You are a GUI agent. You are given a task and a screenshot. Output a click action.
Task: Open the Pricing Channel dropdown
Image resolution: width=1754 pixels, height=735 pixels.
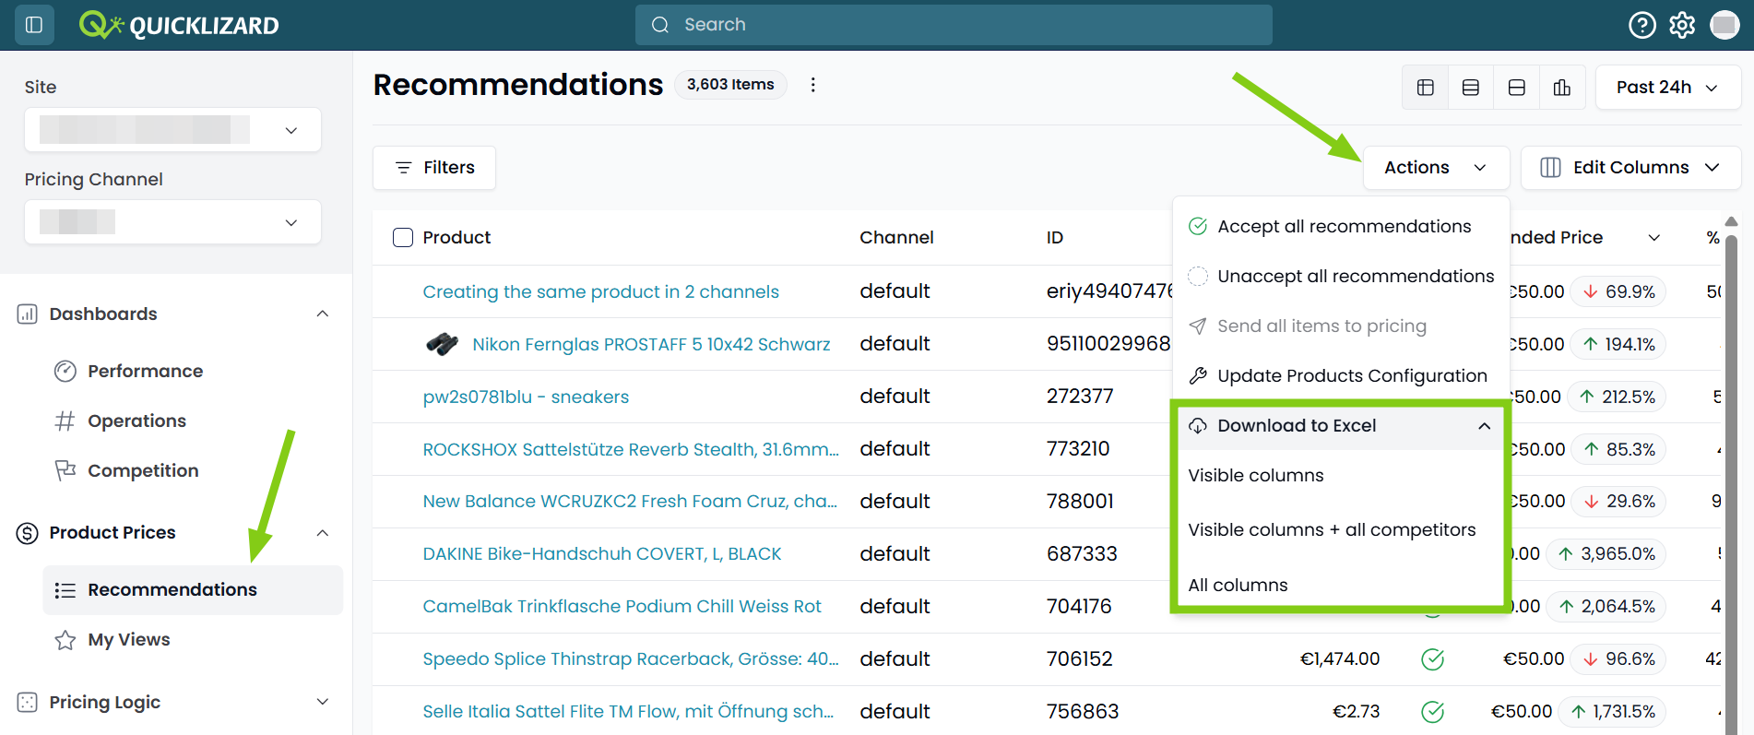(172, 222)
